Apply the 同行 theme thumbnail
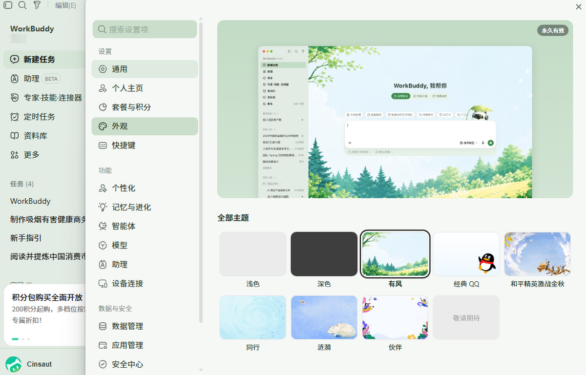 click(x=253, y=317)
